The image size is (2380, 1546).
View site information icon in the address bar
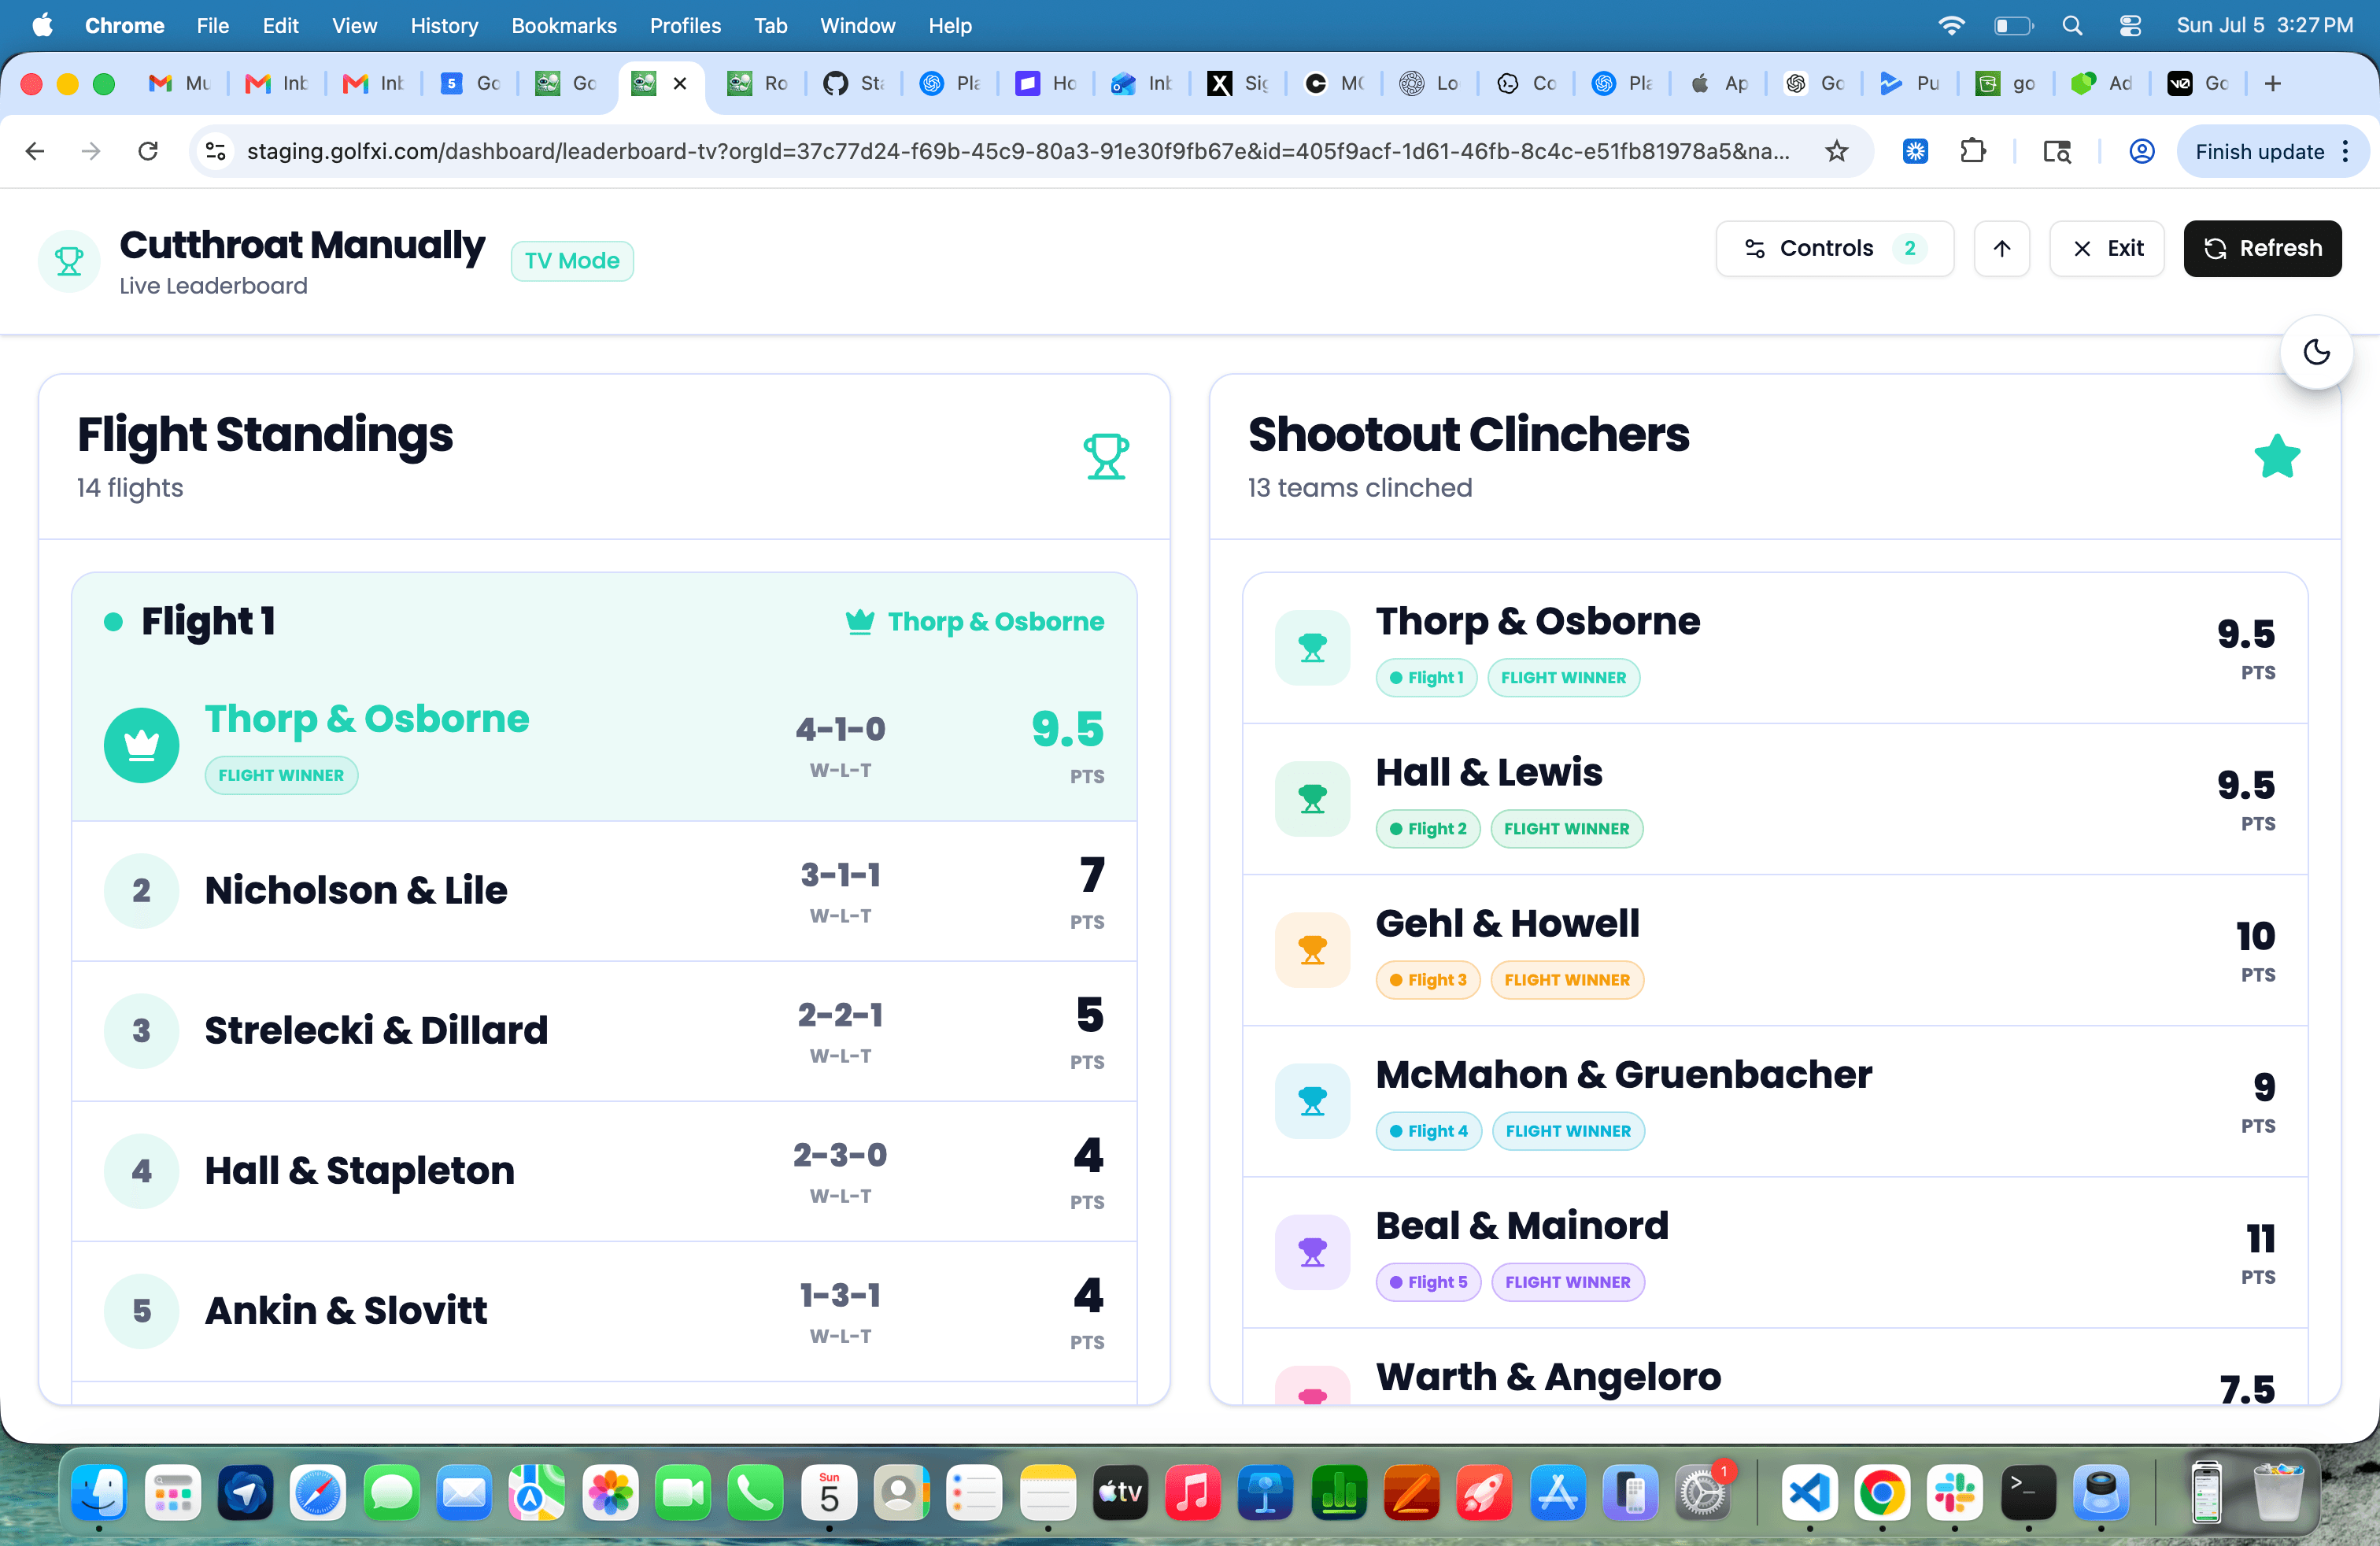point(215,151)
